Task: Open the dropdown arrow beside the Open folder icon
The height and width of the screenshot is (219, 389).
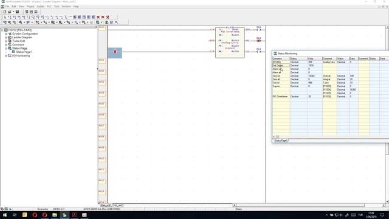Action: point(13,12)
